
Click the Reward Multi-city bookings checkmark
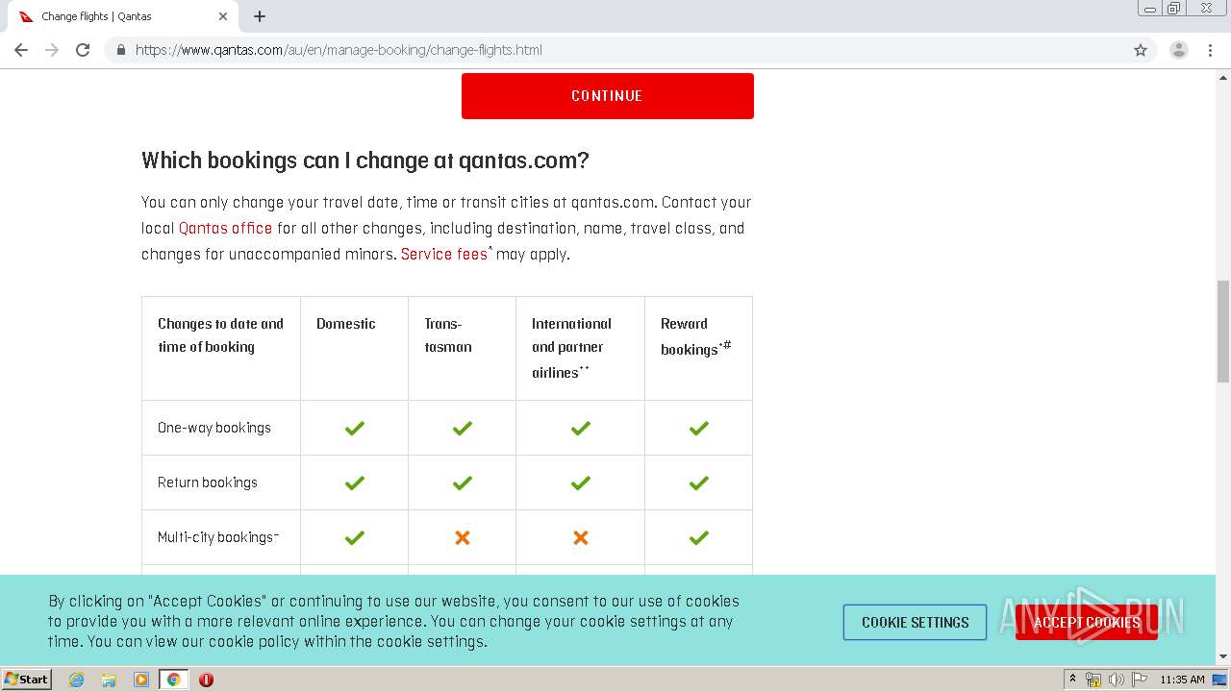point(699,537)
